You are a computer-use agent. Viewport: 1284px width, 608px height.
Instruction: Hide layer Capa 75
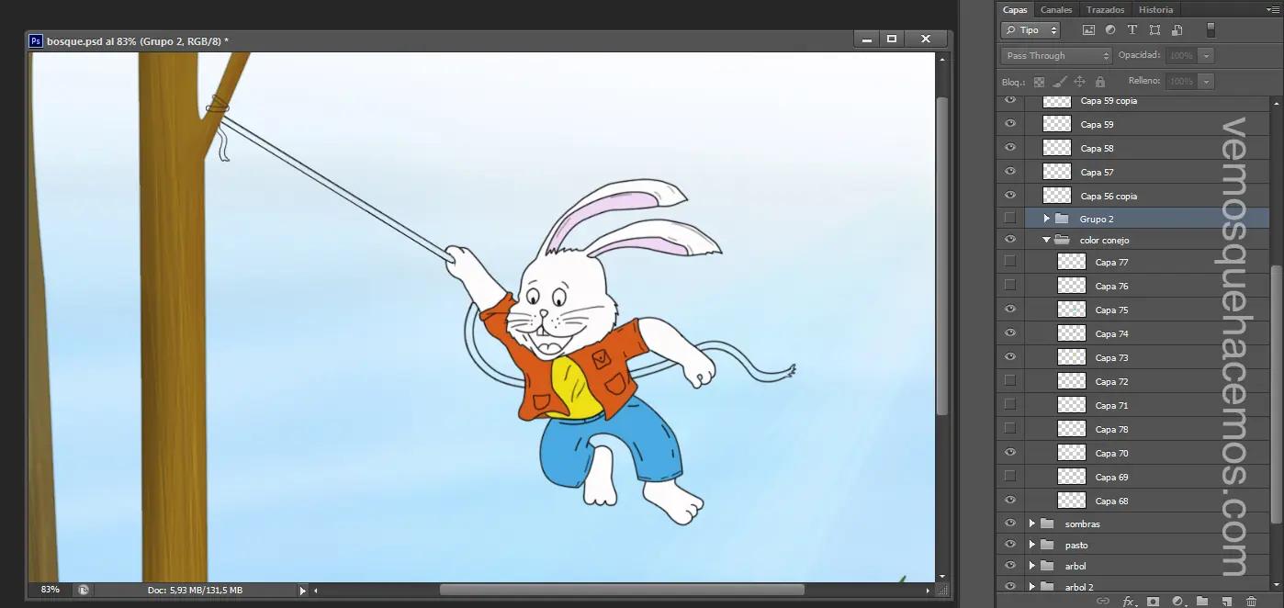1010,310
